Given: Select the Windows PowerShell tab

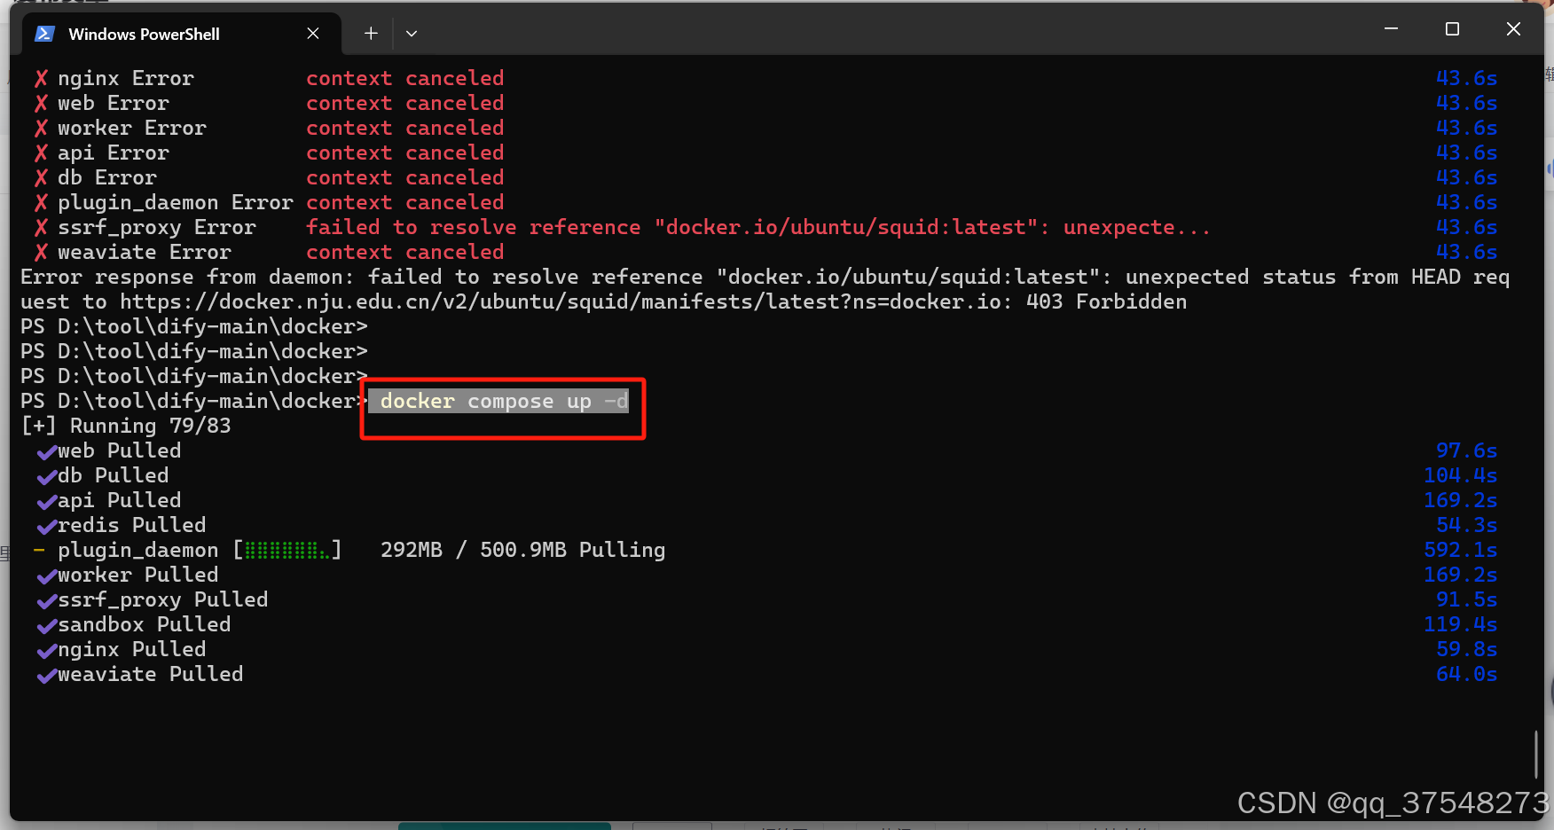Looking at the screenshot, I should click(145, 34).
